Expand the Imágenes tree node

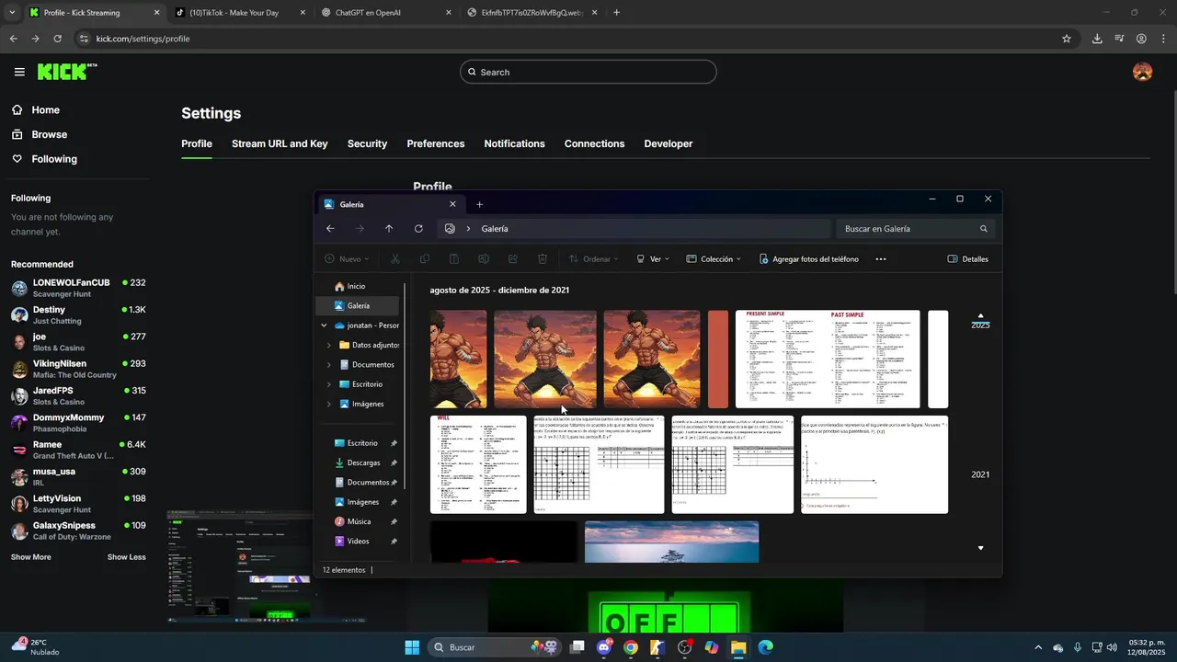point(329,405)
